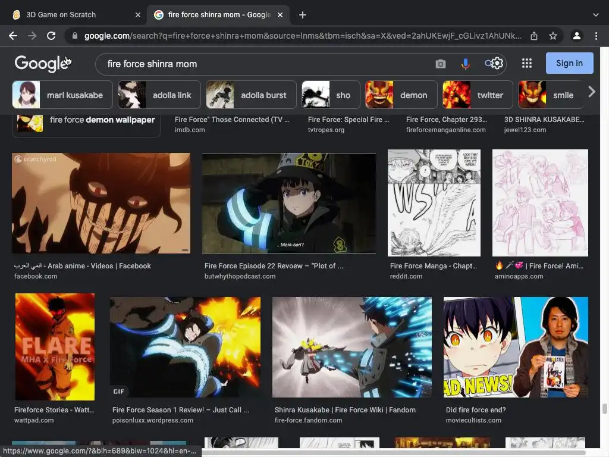Open fireforcemangaonline.com Chapter 293 result
This screenshot has height=457, width=609.
[x=446, y=124]
